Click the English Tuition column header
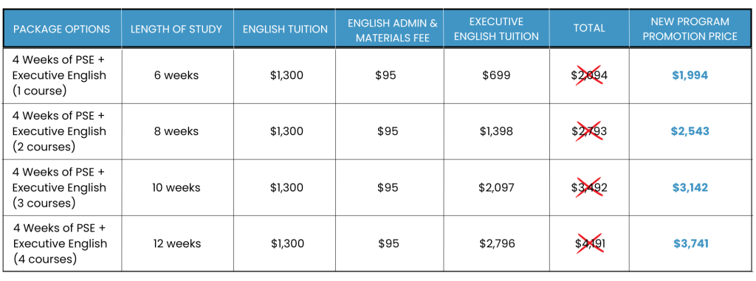756x281 pixels. tap(285, 29)
